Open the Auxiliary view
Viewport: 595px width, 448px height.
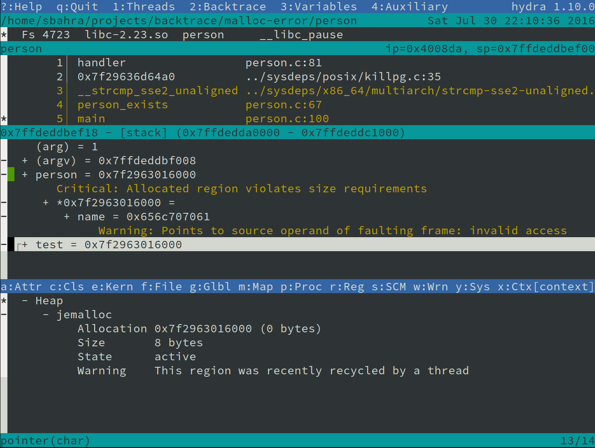coord(409,7)
